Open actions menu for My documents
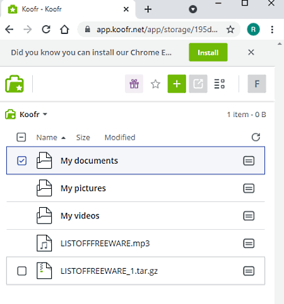The height and width of the screenshot is (304, 284). [x=249, y=161]
